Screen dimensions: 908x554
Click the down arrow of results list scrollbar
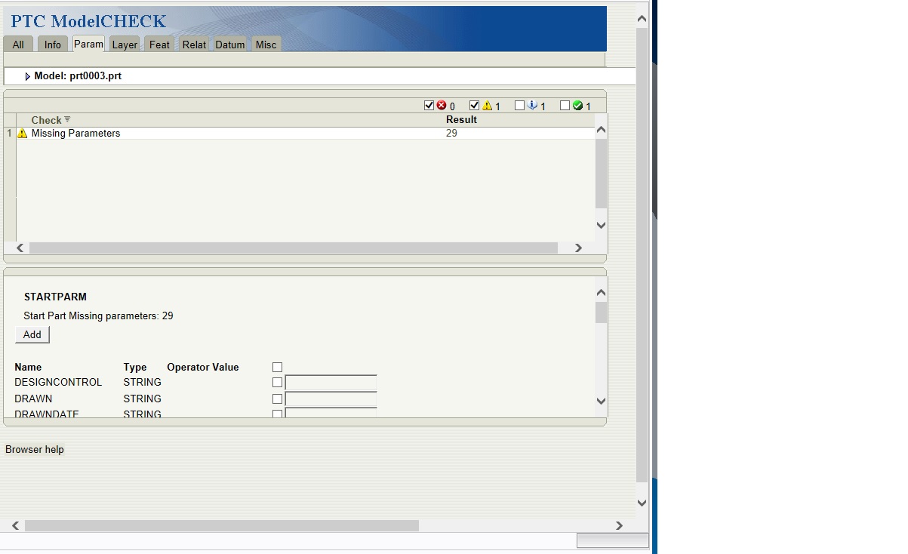(x=601, y=225)
